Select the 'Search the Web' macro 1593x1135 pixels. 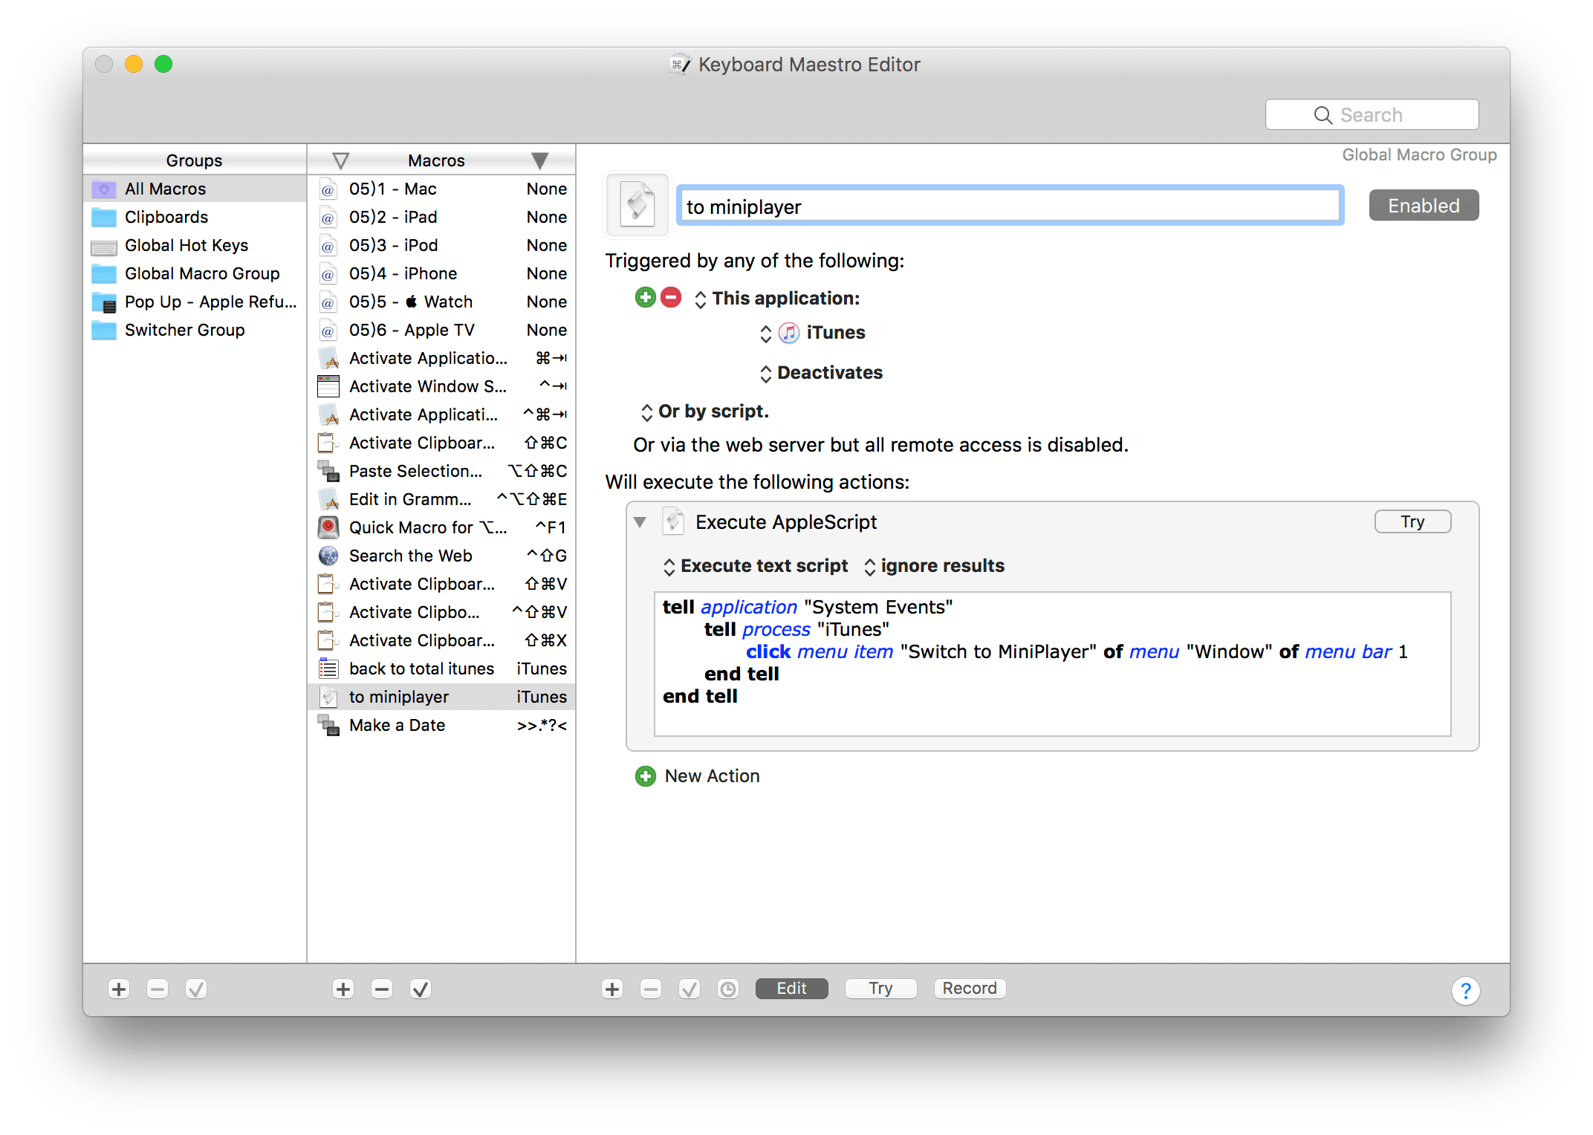pos(441,556)
